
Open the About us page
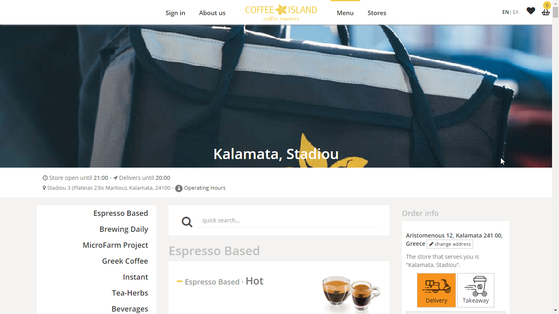pyautogui.click(x=212, y=13)
